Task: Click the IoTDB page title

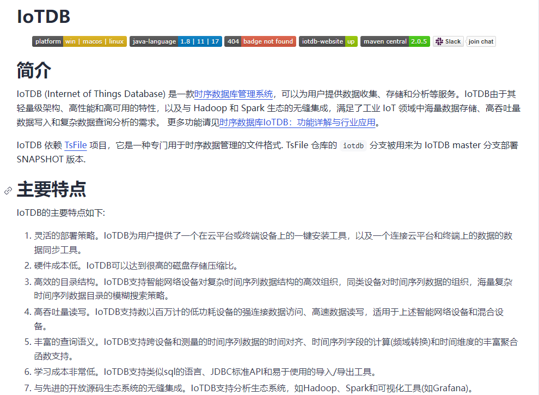Action: point(43,17)
